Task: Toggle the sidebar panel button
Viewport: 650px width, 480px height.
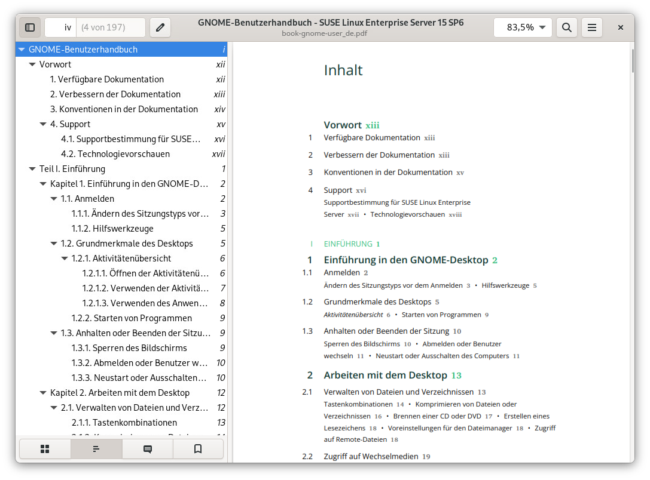Action: click(30, 27)
